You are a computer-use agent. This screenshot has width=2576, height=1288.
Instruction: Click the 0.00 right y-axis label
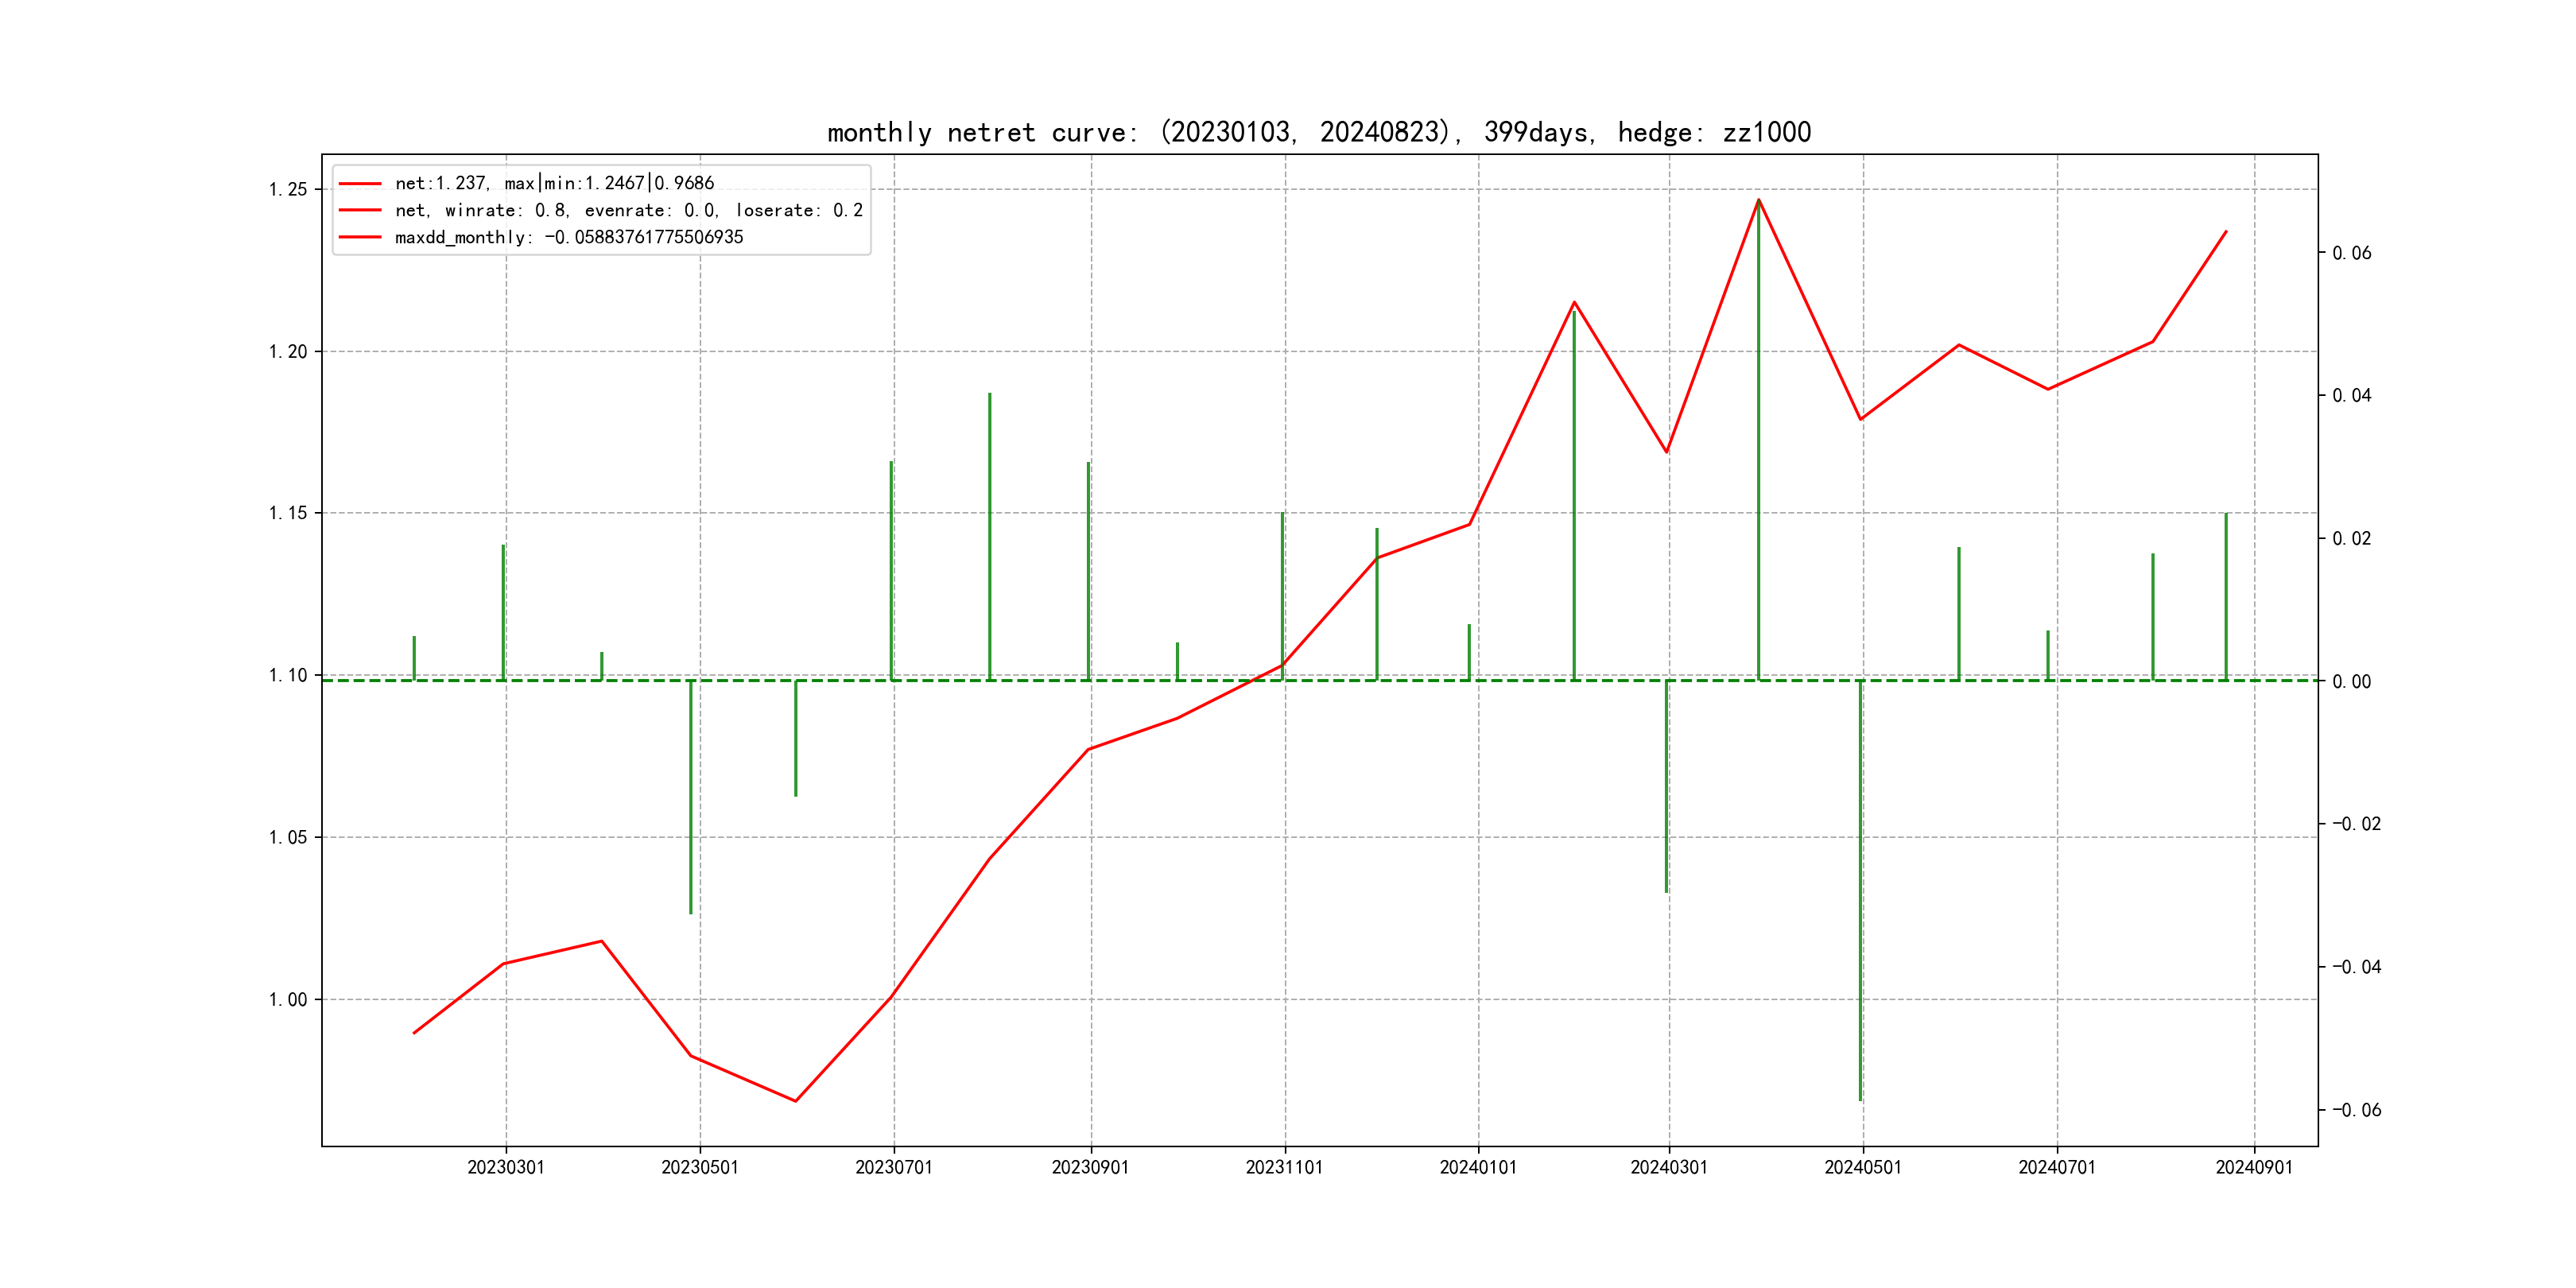(x=2351, y=682)
